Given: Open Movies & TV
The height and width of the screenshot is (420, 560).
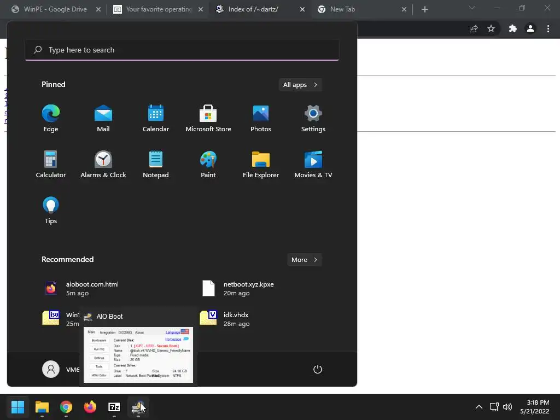Looking at the screenshot, I should (313, 164).
